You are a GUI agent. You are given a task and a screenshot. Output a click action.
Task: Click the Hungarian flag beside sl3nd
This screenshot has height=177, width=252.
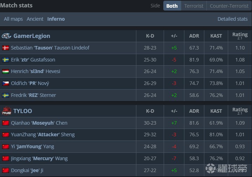pos(6,71)
